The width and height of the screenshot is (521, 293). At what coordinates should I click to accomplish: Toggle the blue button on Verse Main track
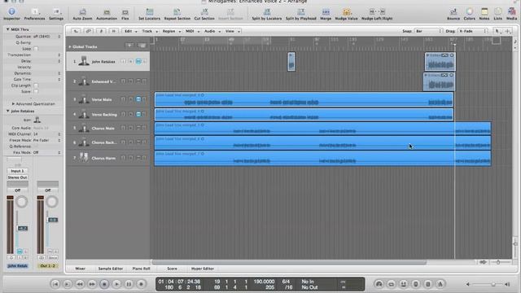(x=138, y=99)
